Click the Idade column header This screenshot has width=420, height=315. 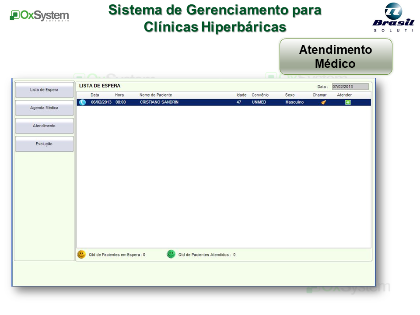[x=241, y=95]
